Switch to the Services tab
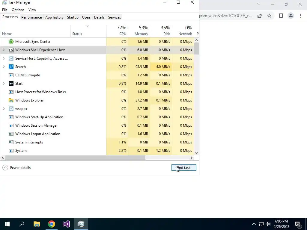307x230 pixels. click(x=115, y=17)
